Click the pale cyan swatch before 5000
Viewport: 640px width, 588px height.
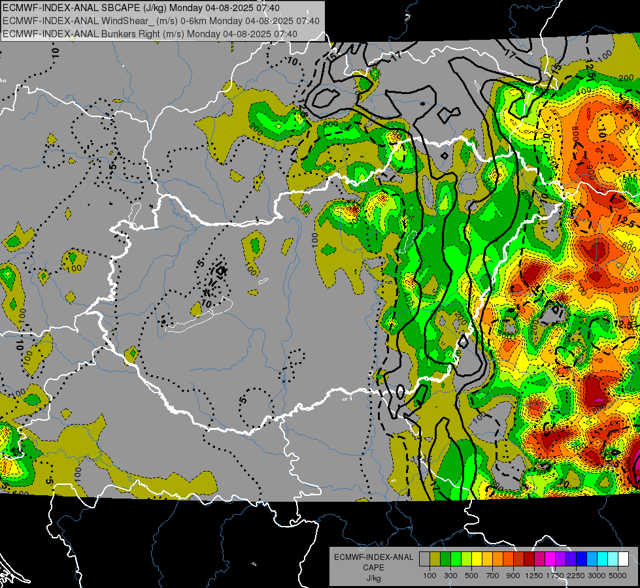pyautogui.click(x=613, y=559)
